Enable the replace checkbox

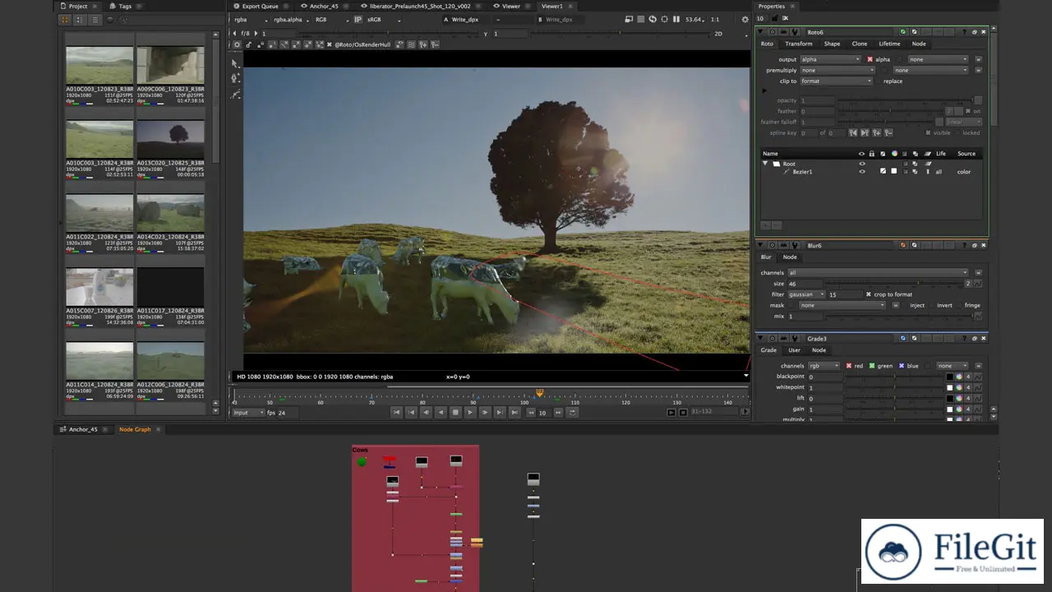pos(878,81)
